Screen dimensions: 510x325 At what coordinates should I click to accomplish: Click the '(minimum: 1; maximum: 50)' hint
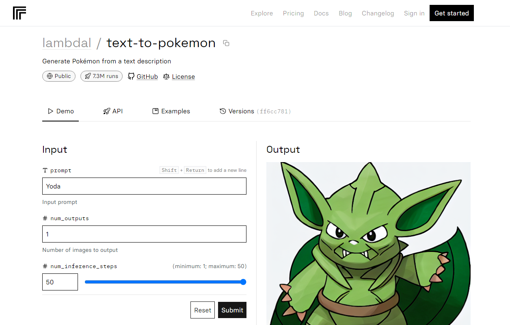(x=210, y=266)
